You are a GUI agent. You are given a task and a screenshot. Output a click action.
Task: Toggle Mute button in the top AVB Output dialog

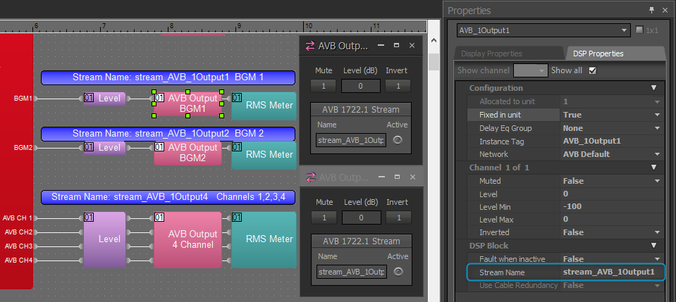point(323,86)
